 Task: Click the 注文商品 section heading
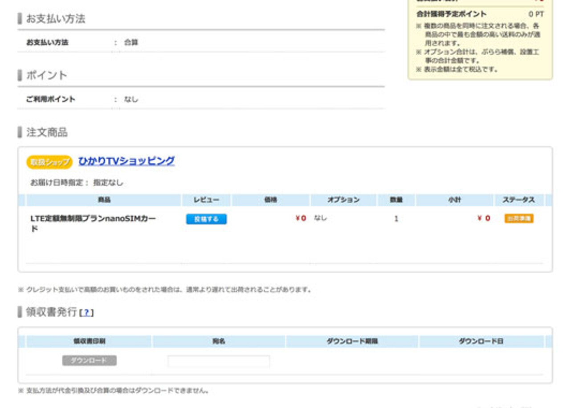(47, 132)
